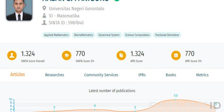Screen dimensions: 224x112
Task: Open the Metrics tab
Action: tap(202, 75)
